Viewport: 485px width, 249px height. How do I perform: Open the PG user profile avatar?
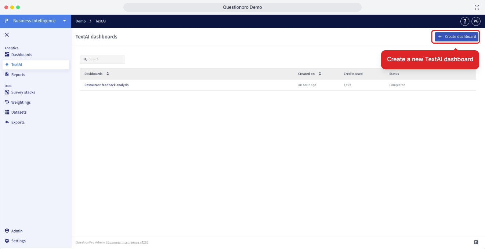click(476, 21)
